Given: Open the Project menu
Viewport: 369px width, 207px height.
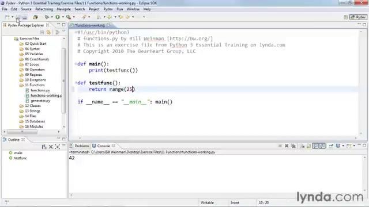Looking at the screenshot, I should 94,9.
